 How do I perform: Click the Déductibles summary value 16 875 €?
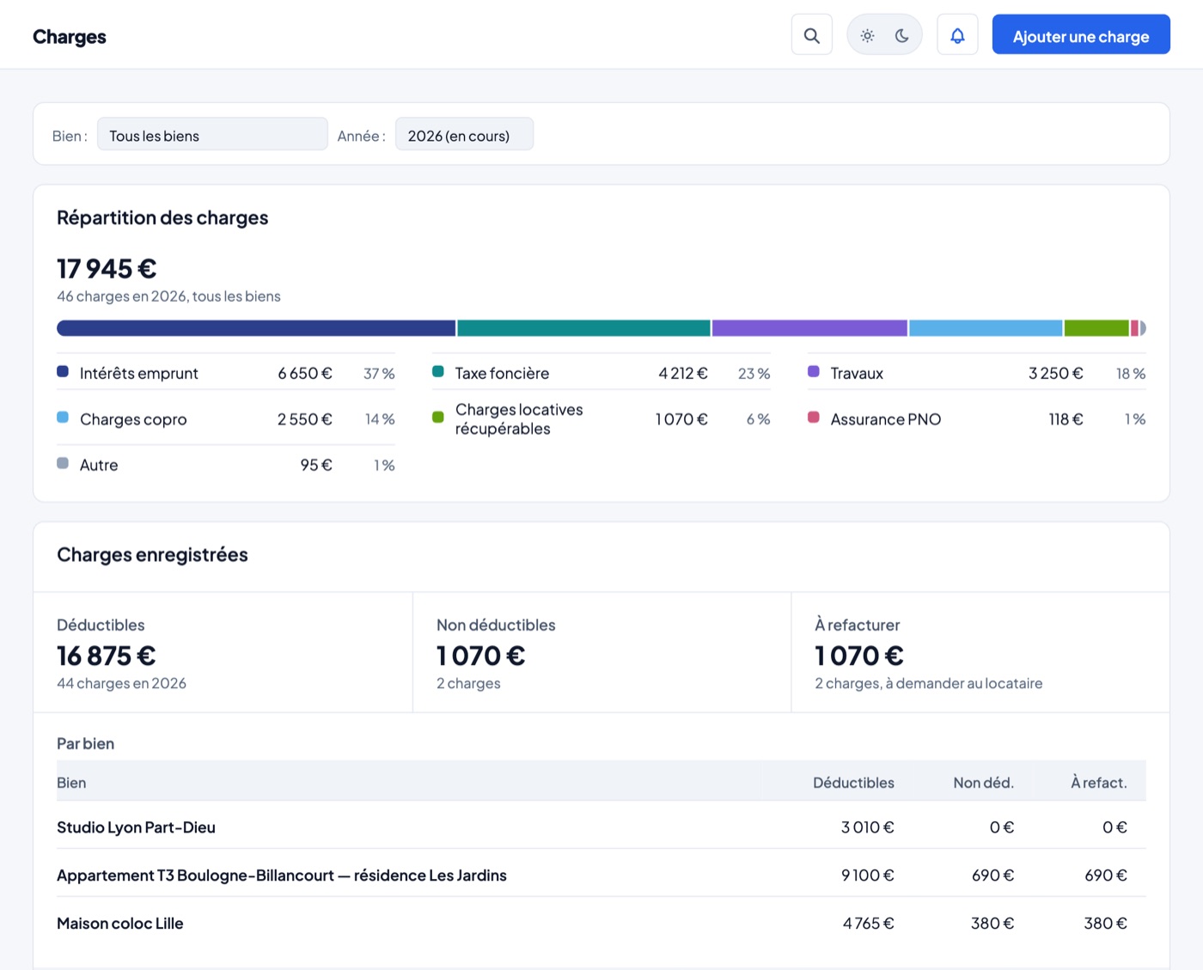tap(107, 656)
